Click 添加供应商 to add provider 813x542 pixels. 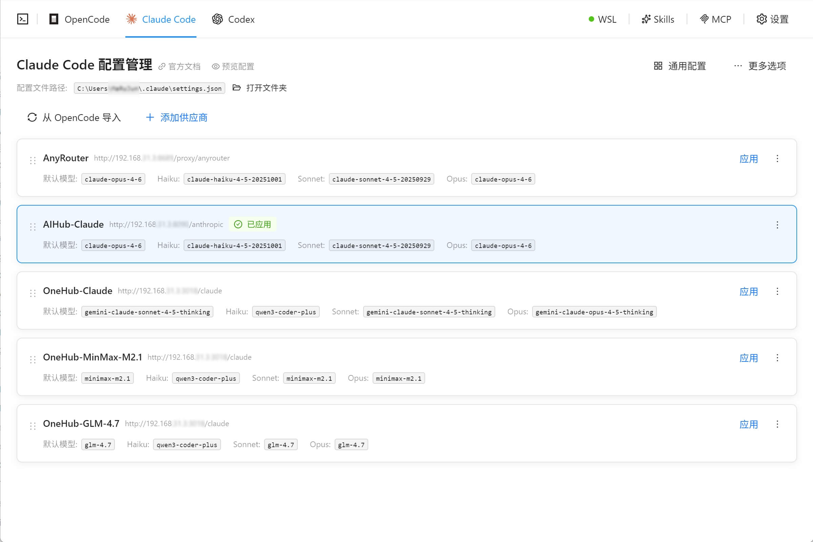click(176, 118)
